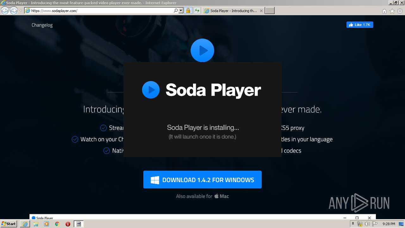Viewport: 405px width, 228px height.
Task: Show hidden system tray icons
Action: click(x=353, y=224)
